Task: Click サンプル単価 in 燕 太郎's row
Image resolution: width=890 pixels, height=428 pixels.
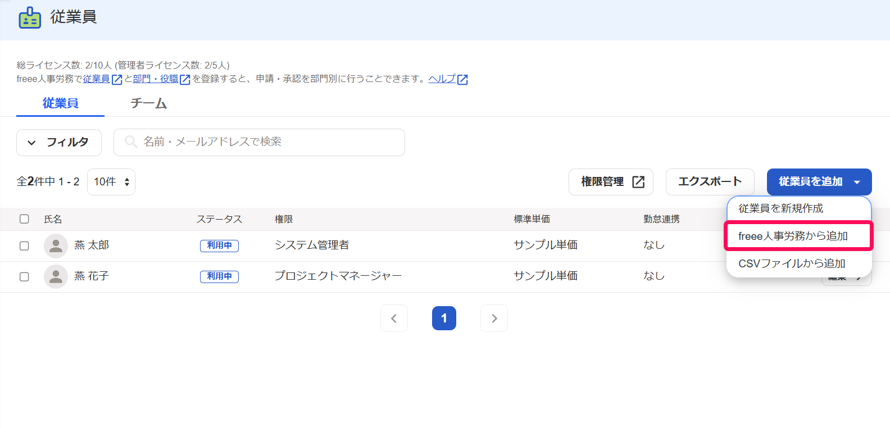Action: click(546, 245)
